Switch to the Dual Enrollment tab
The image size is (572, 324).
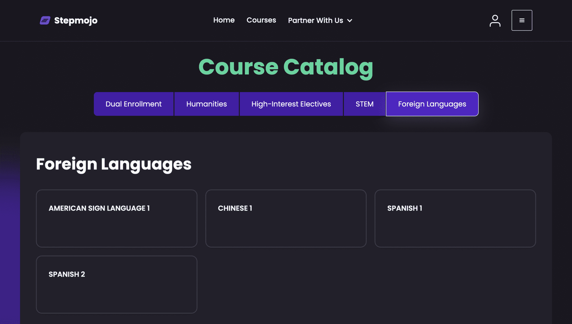tap(133, 104)
